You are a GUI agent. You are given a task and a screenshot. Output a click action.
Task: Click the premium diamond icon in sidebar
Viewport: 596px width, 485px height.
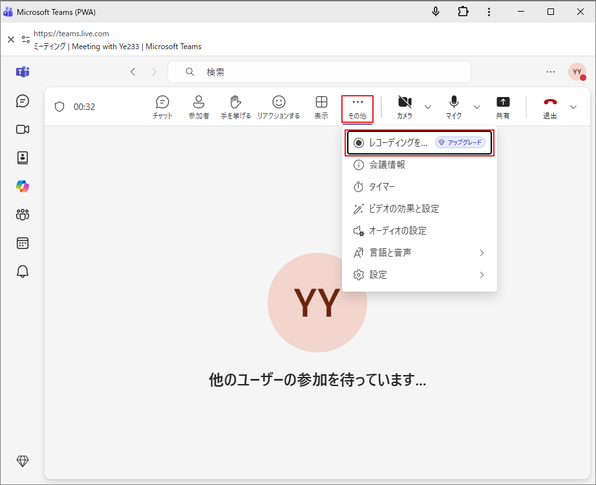(23, 461)
